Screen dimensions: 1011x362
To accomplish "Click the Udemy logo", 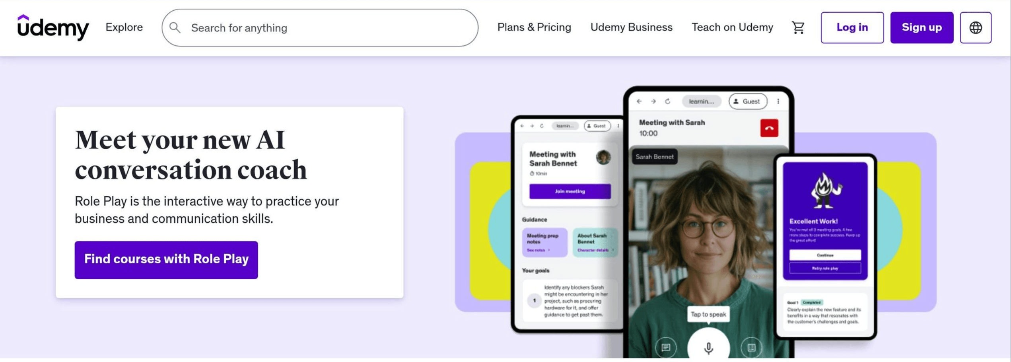I will 53,27.
